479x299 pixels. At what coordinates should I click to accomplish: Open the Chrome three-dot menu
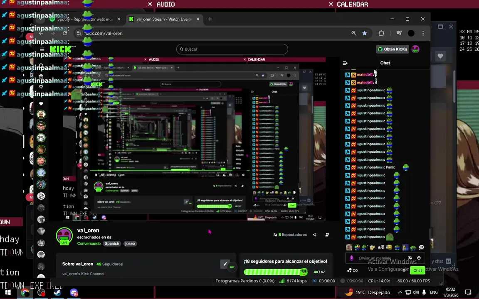point(423,33)
